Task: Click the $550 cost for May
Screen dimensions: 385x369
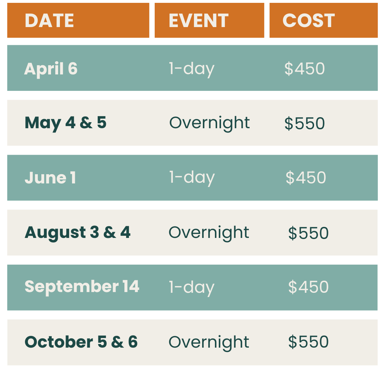Action: [305, 123]
